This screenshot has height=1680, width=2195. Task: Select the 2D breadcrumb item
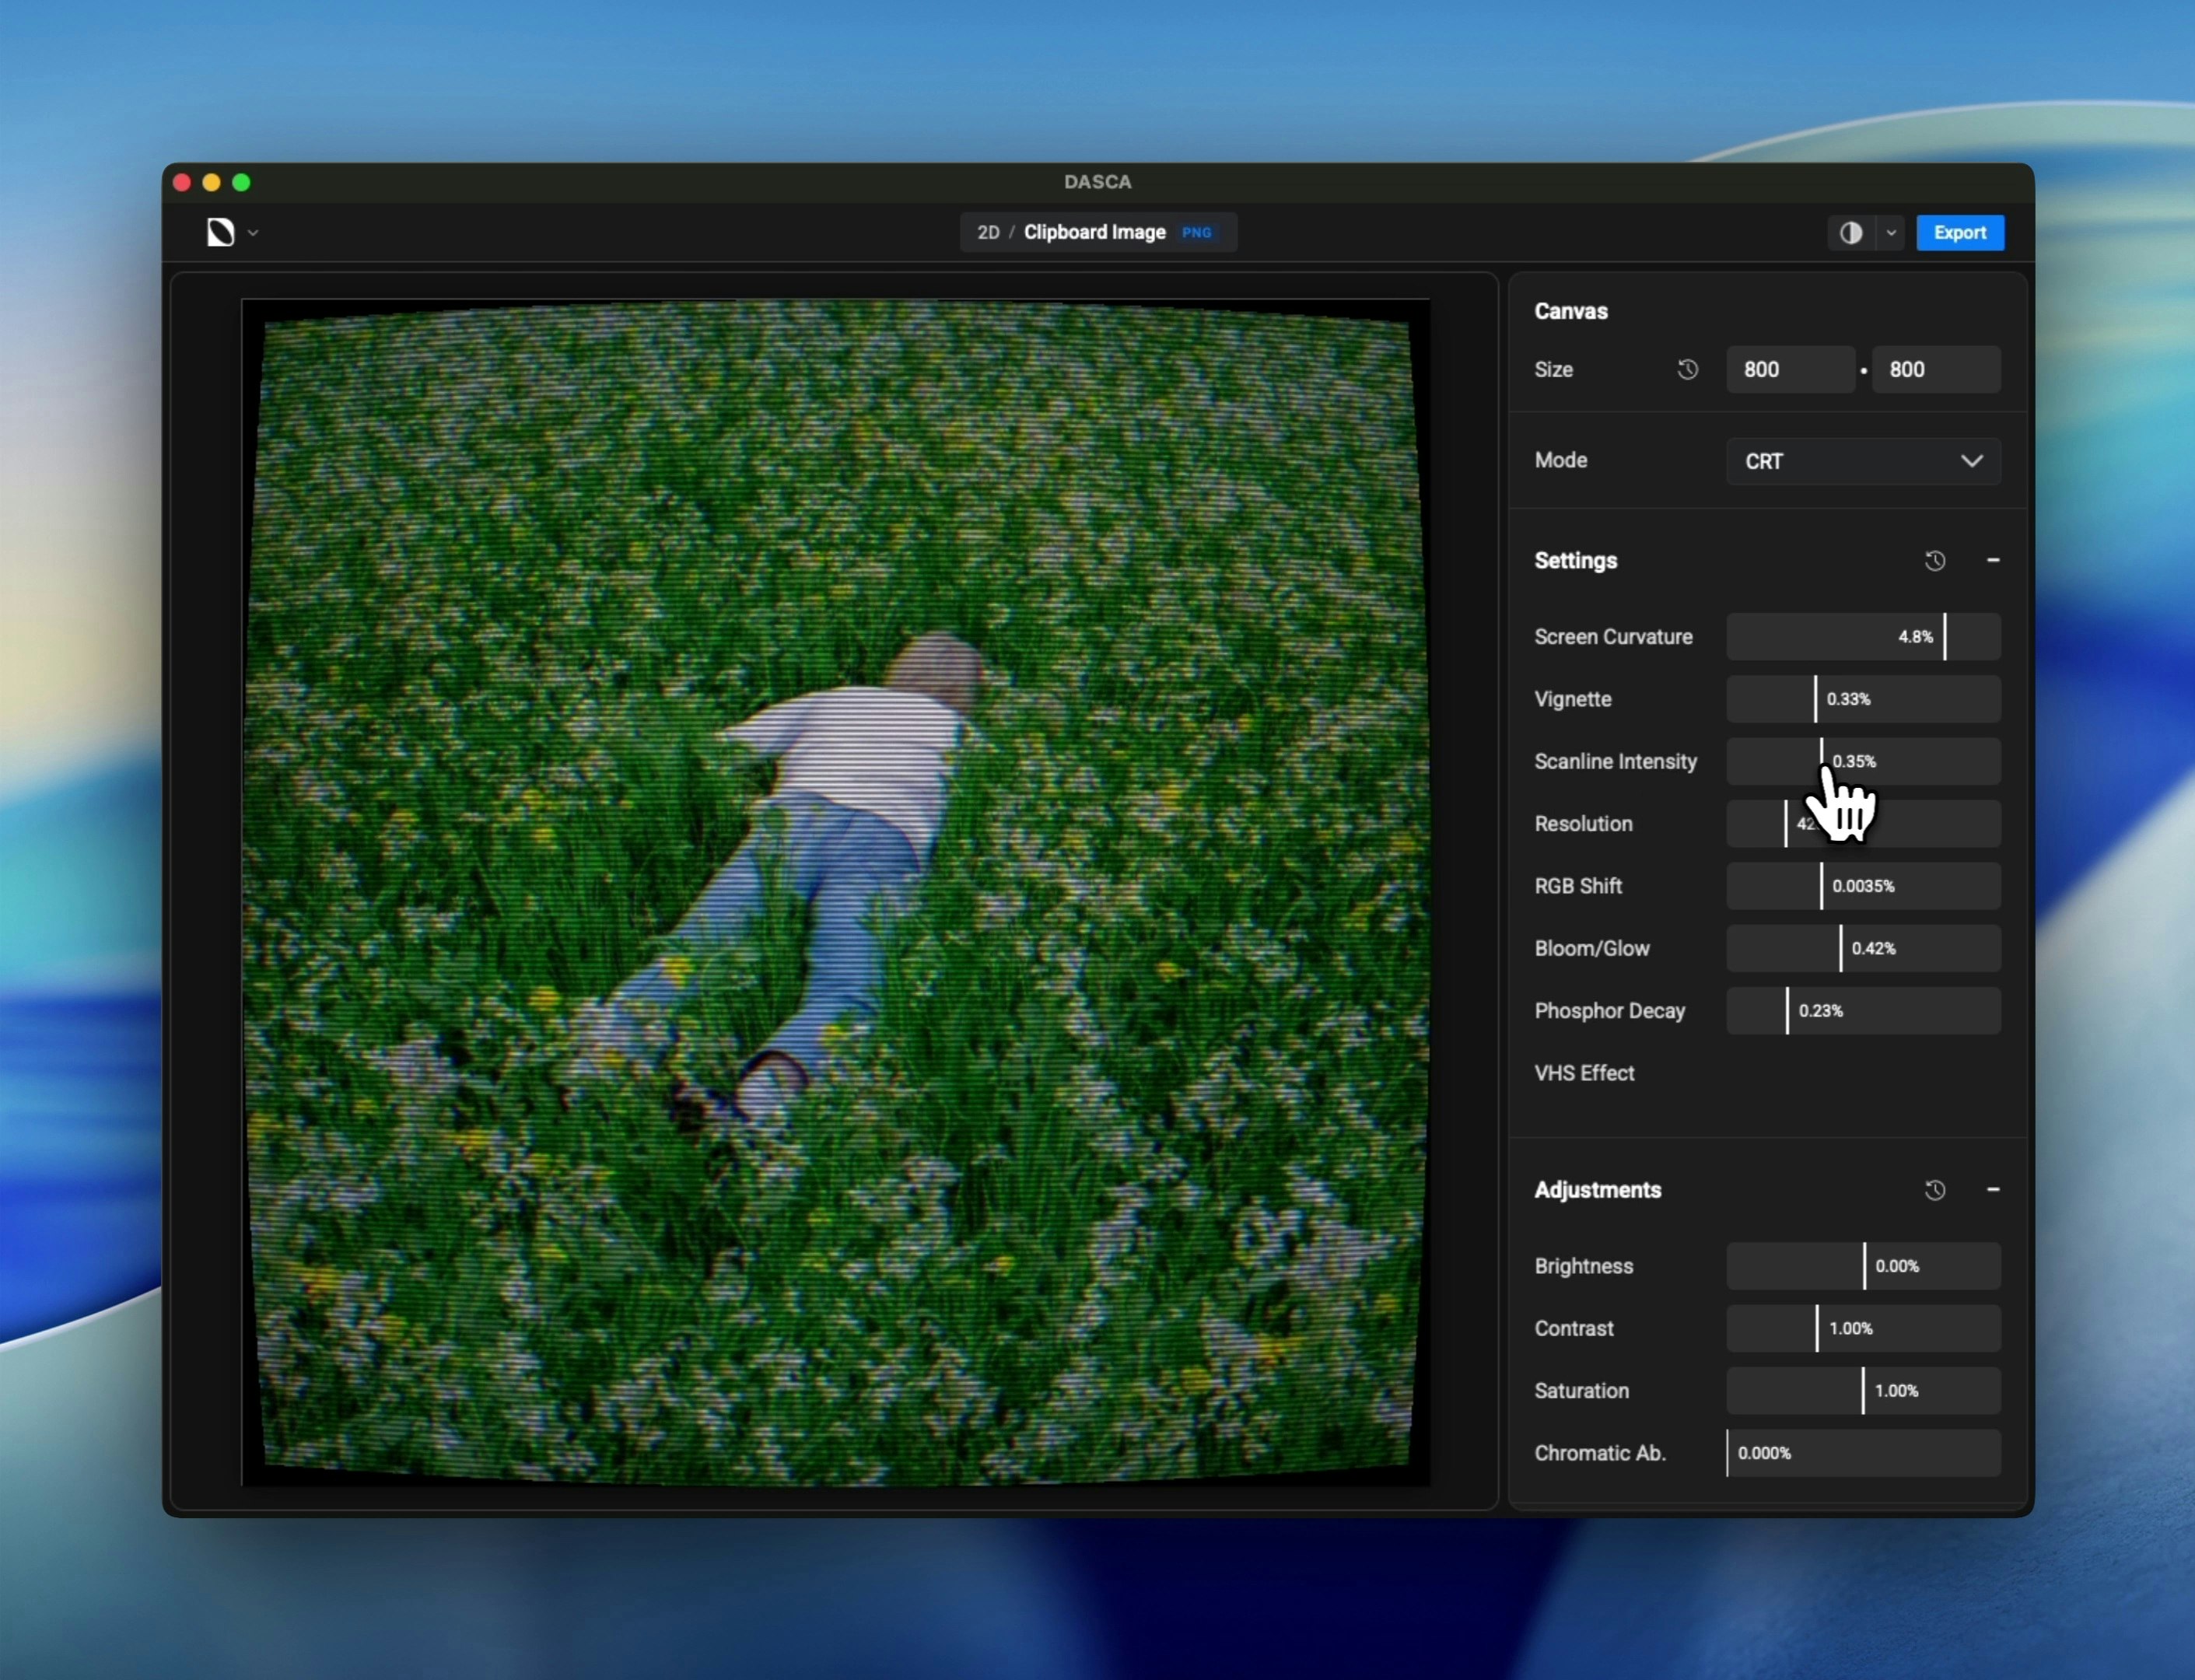point(988,232)
